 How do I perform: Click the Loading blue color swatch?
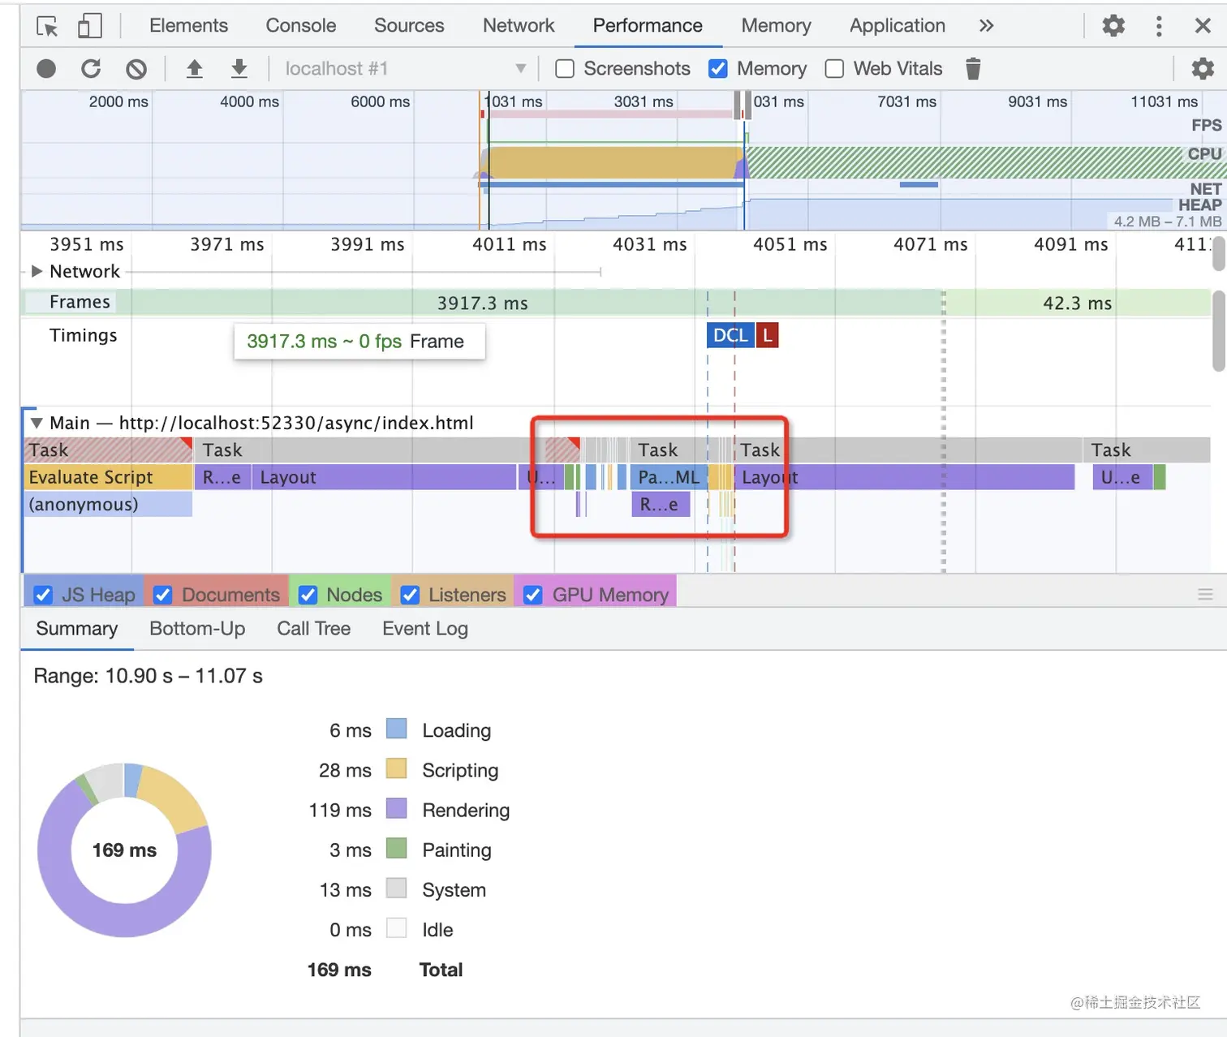(396, 729)
